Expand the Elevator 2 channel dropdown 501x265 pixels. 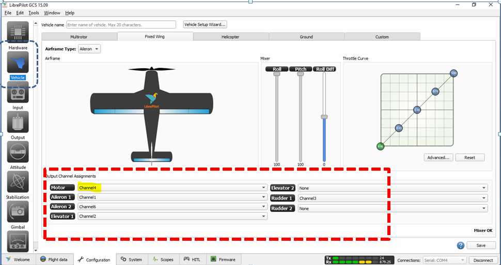(393, 188)
